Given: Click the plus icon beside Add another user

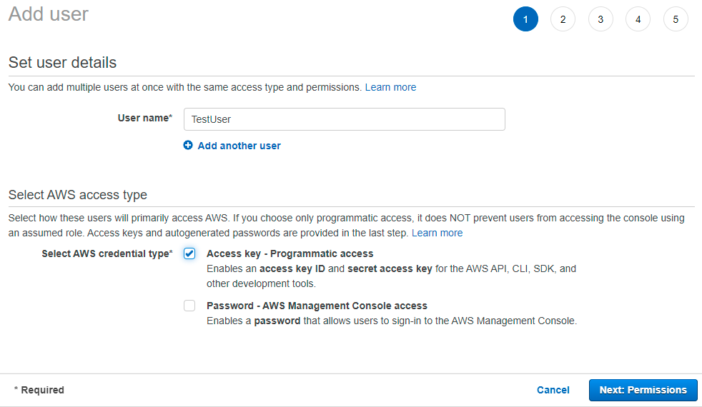Looking at the screenshot, I should [188, 146].
